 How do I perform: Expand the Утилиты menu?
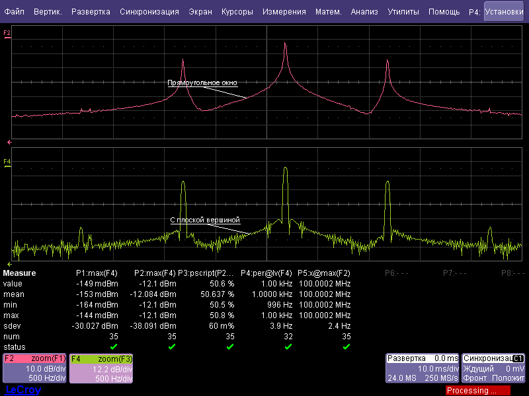(403, 12)
